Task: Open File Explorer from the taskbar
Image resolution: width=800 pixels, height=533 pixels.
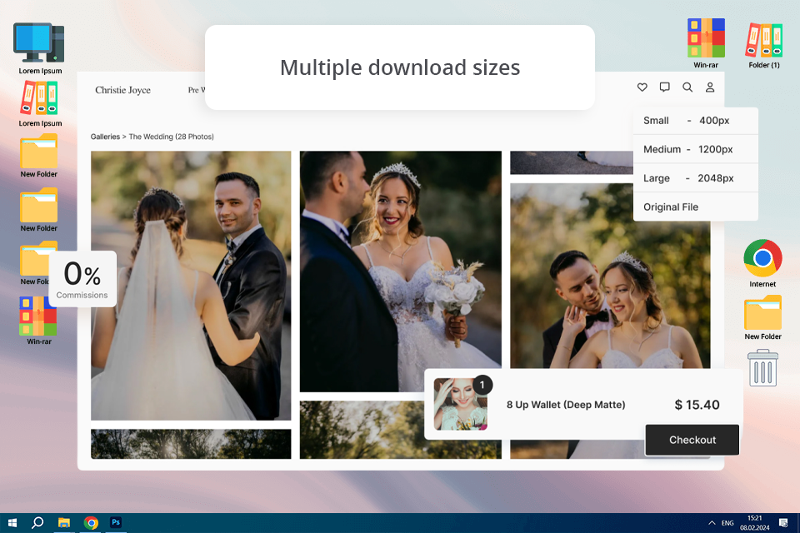Action: click(64, 523)
